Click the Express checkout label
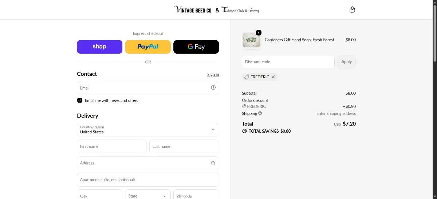This screenshot has height=199, width=437. 148,33
